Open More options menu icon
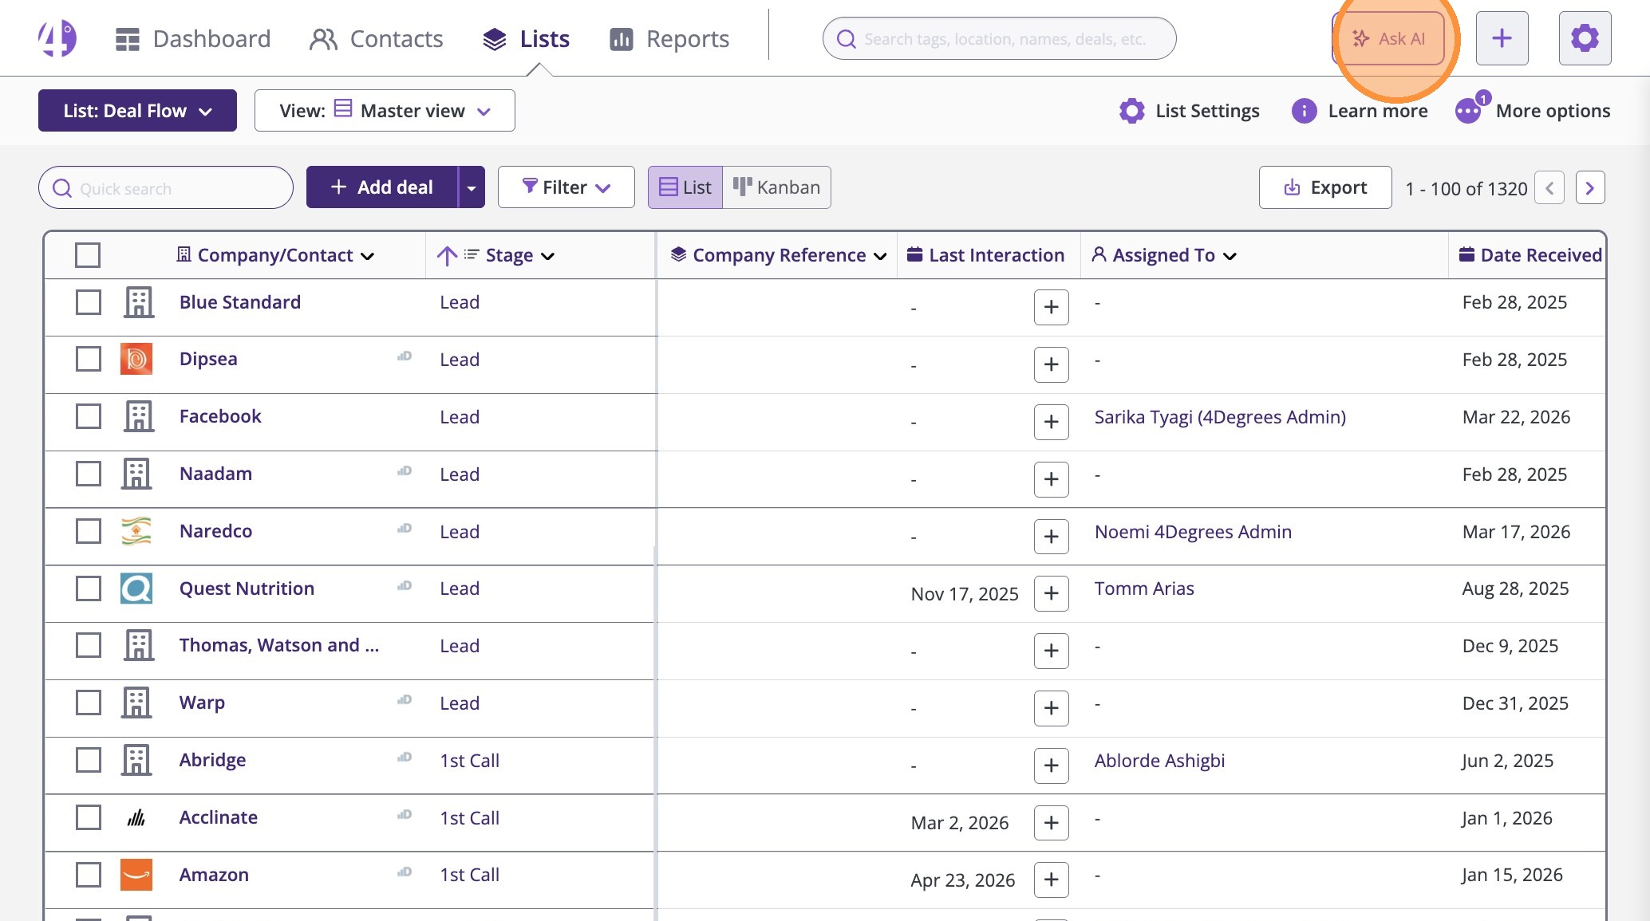The image size is (1650, 921). (x=1468, y=111)
